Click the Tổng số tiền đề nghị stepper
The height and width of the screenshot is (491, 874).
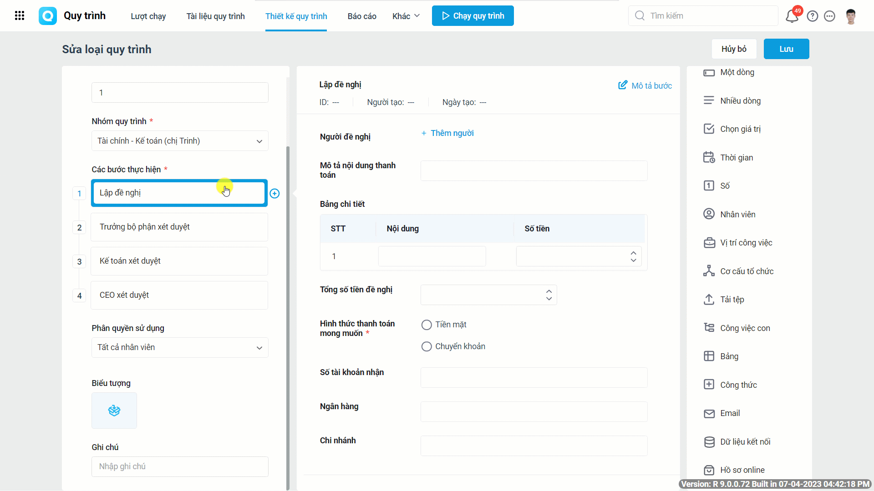(549, 295)
